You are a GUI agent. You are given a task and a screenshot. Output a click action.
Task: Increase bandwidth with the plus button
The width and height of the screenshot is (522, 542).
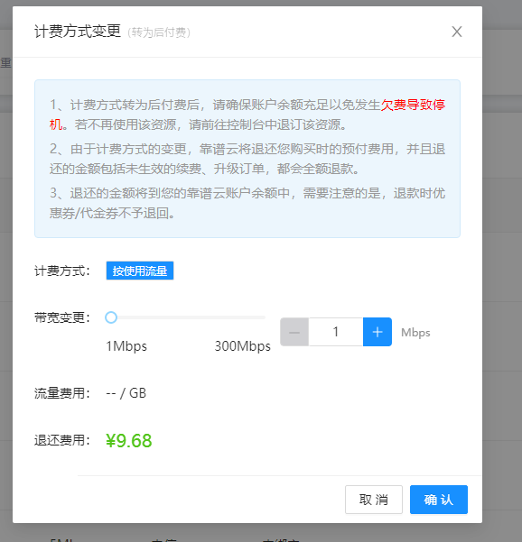click(x=378, y=332)
